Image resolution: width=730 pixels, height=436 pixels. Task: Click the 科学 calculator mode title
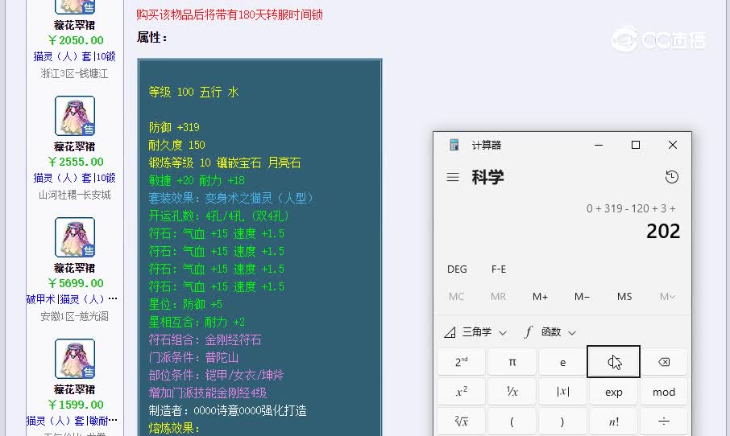click(487, 177)
